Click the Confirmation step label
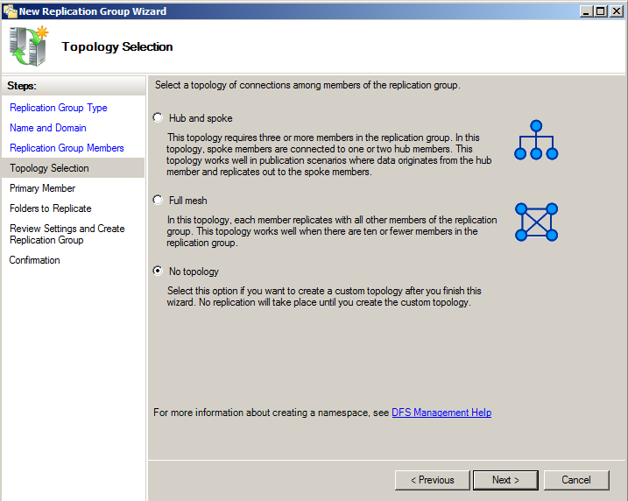Viewport: 628px width, 501px height. click(x=34, y=260)
